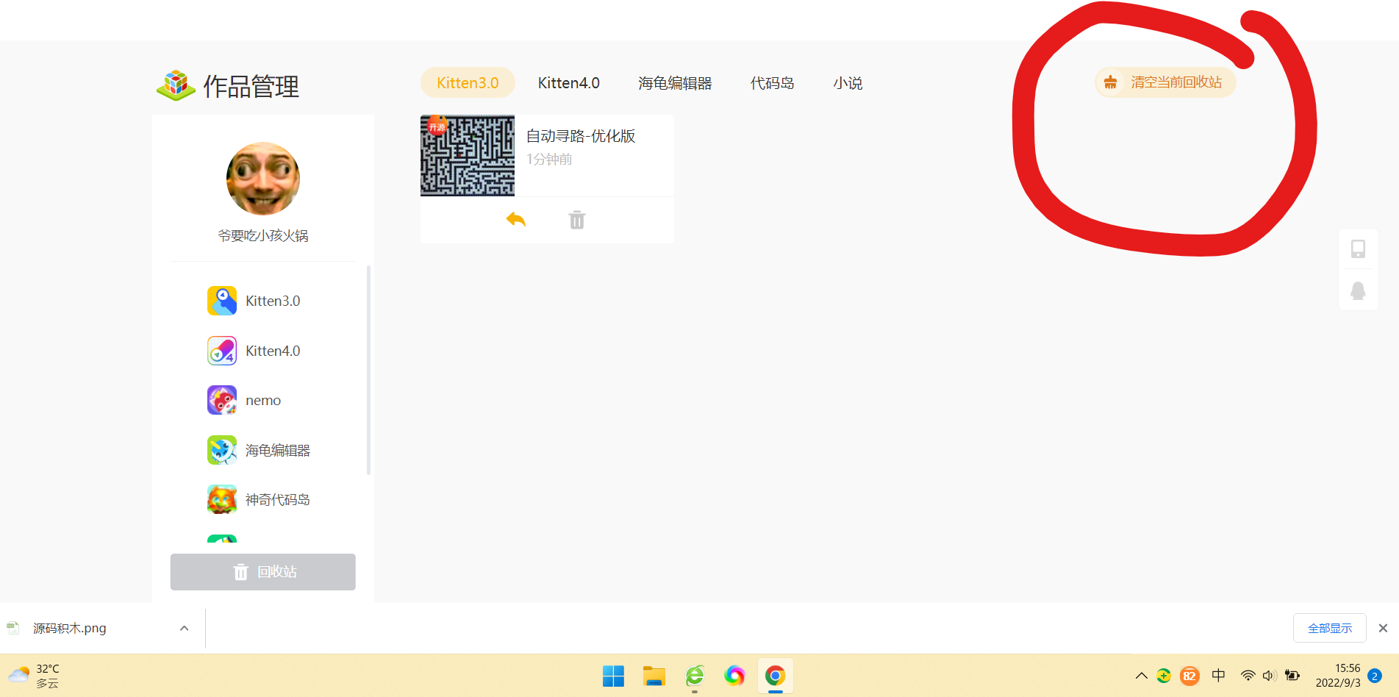Switch to the Kitten4.0 tab
Image resolution: width=1399 pixels, height=697 pixels.
569,83
